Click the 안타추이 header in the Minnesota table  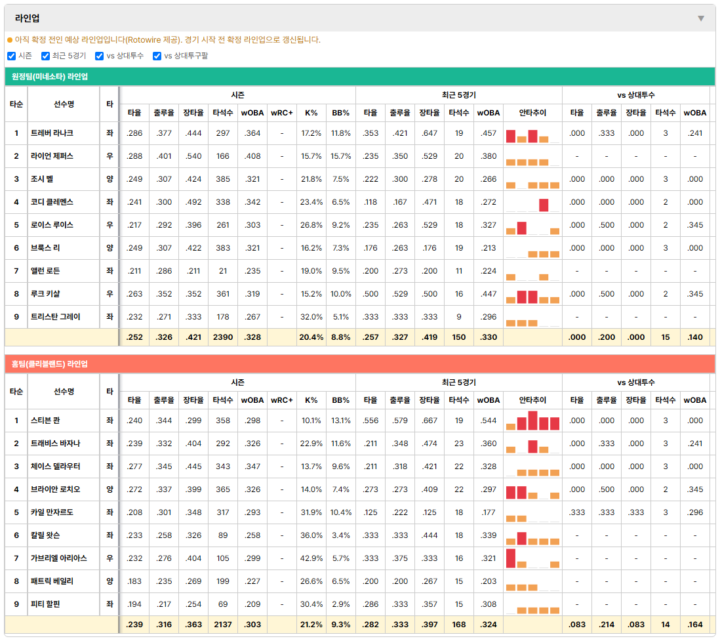coord(532,113)
